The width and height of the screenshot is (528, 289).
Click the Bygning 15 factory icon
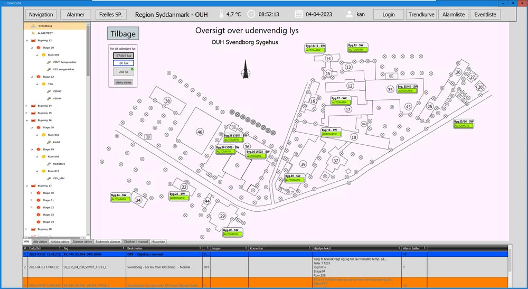(x=33, y=113)
